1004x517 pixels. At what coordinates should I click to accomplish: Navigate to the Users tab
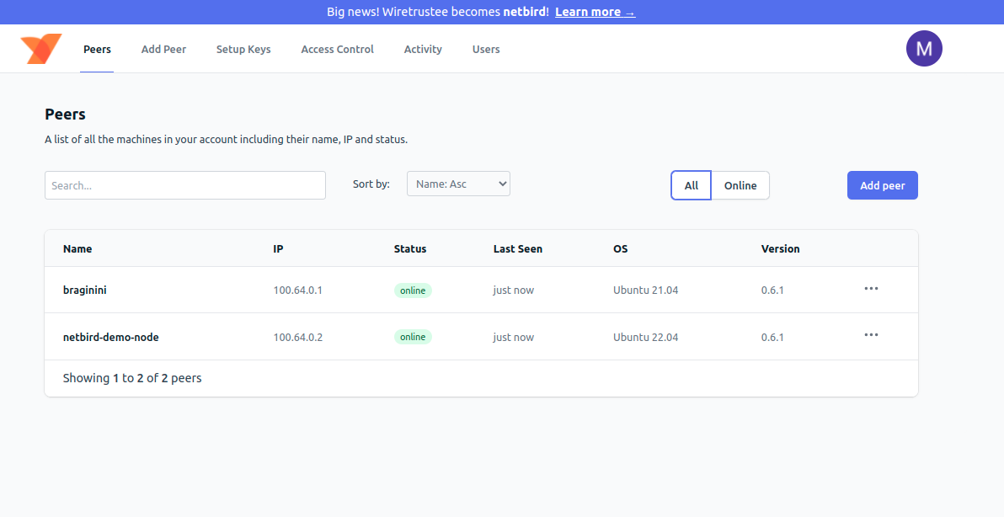486,49
